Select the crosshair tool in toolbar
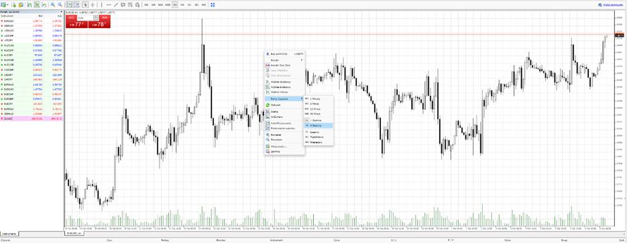627x243 pixels. tap(93, 5)
